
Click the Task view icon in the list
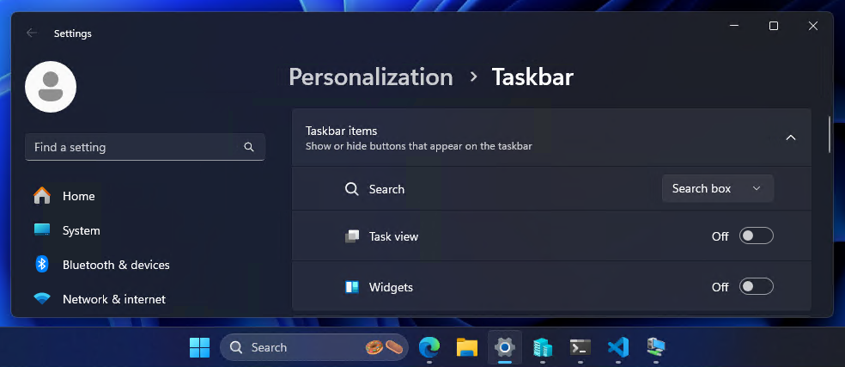tap(352, 236)
